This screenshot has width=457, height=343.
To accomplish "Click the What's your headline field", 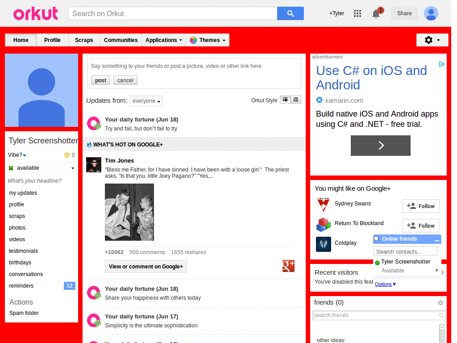I will (x=35, y=181).
